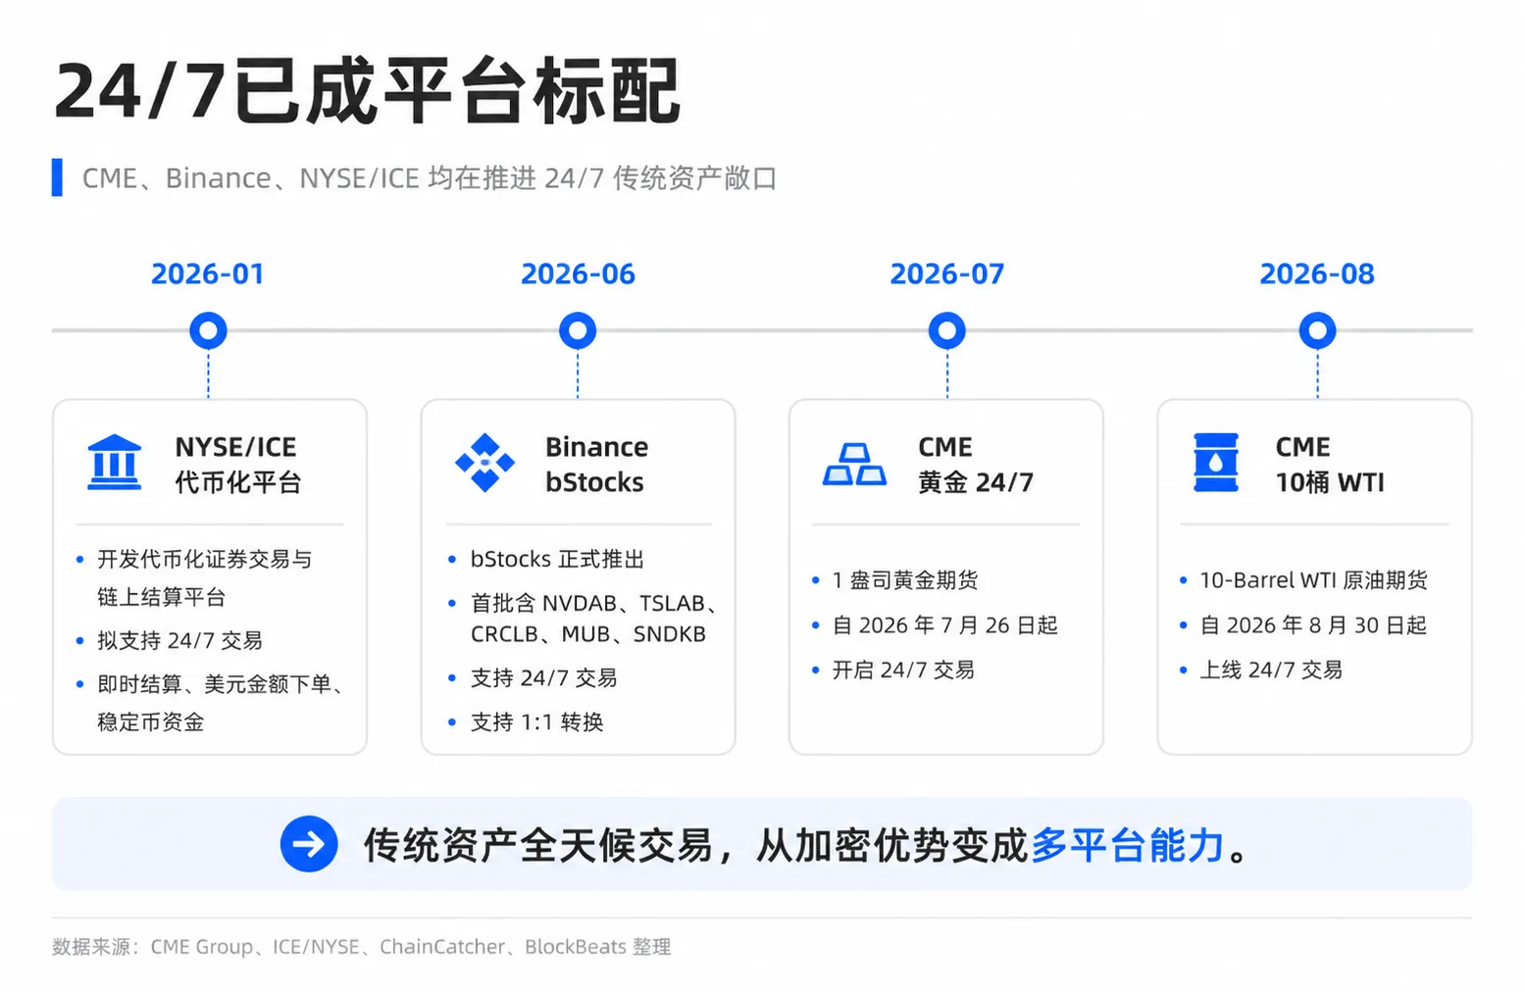Select the 2026-01 timeline marker circle
This screenshot has height=992, width=1525.
pyautogui.click(x=208, y=330)
